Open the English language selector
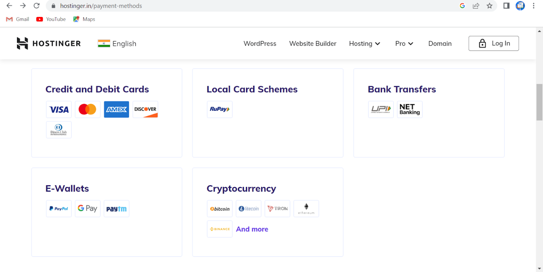Screen dimensions: 543x272 117,43
